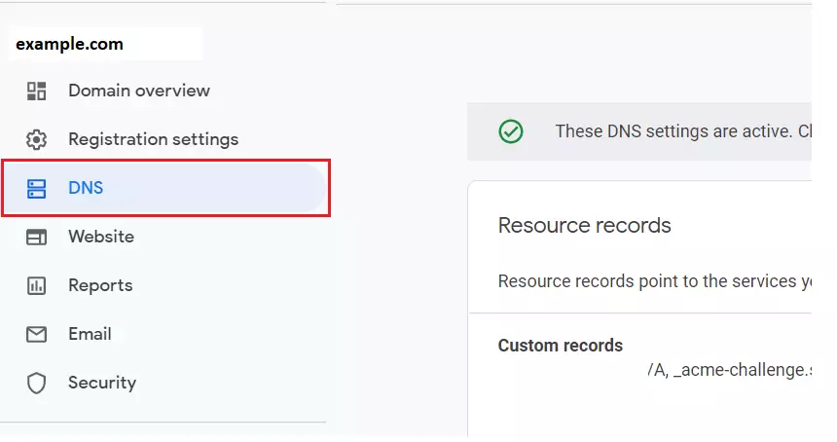This screenshot has width=837, height=442.
Task: Click the example.com domain name
Action: pyautogui.click(x=69, y=44)
